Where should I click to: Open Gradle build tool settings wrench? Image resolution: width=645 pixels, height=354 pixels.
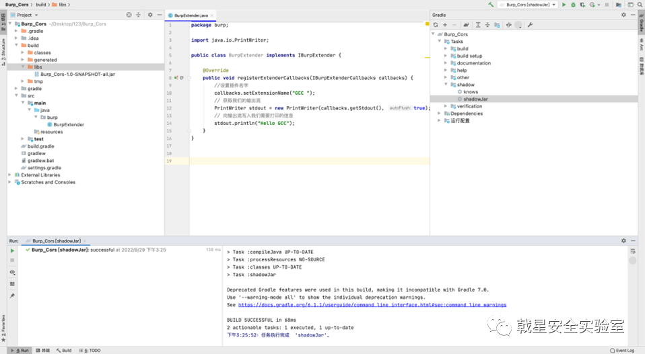(530, 25)
